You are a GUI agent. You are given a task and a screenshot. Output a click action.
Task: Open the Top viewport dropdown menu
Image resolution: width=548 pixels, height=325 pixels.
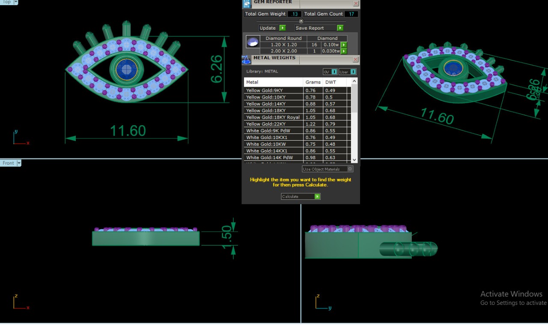click(x=16, y=2)
